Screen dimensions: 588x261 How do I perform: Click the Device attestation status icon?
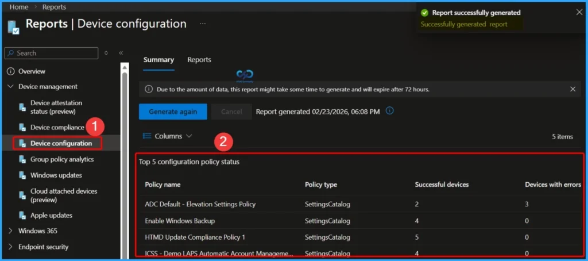click(22, 108)
